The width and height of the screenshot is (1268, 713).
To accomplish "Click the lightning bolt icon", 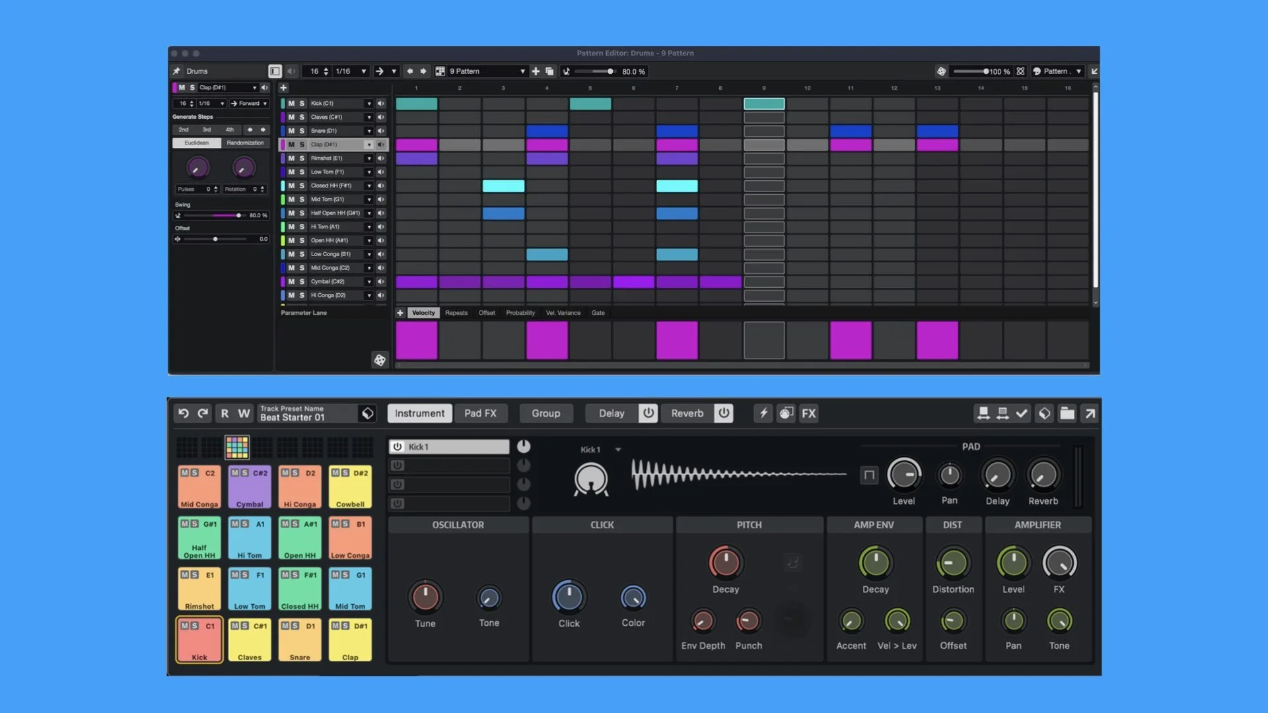I will [763, 413].
